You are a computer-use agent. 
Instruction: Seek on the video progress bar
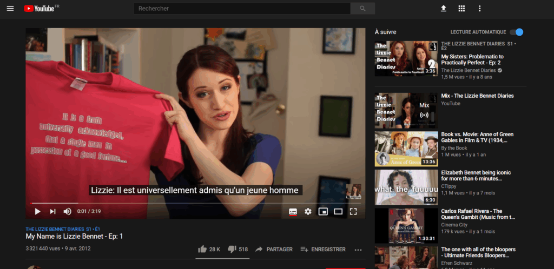pyautogui.click(x=195, y=204)
